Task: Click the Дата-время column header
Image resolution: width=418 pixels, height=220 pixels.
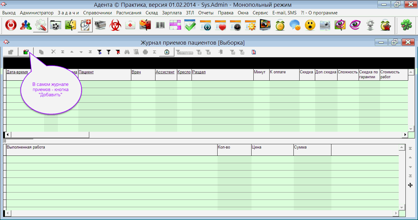Action: pyautogui.click(x=17, y=72)
